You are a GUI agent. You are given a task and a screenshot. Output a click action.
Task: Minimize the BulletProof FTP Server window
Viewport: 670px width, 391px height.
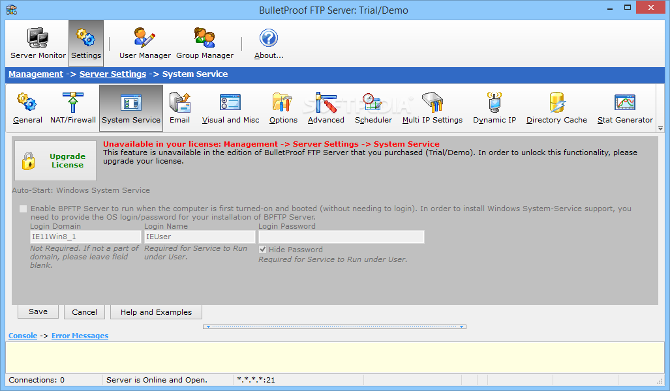pos(610,8)
